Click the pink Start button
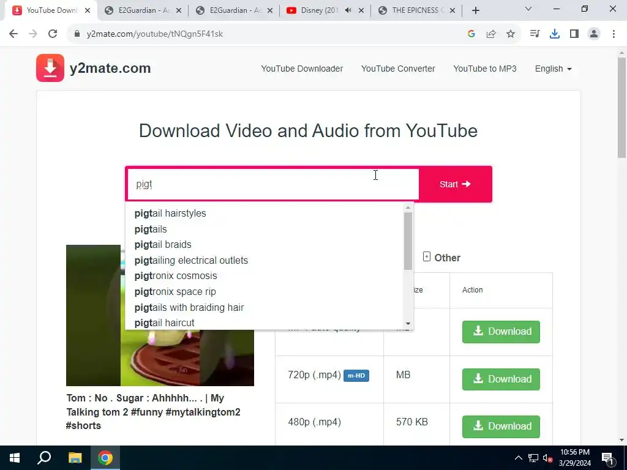The width and height of the screenshot is (627, 470). 456,184
